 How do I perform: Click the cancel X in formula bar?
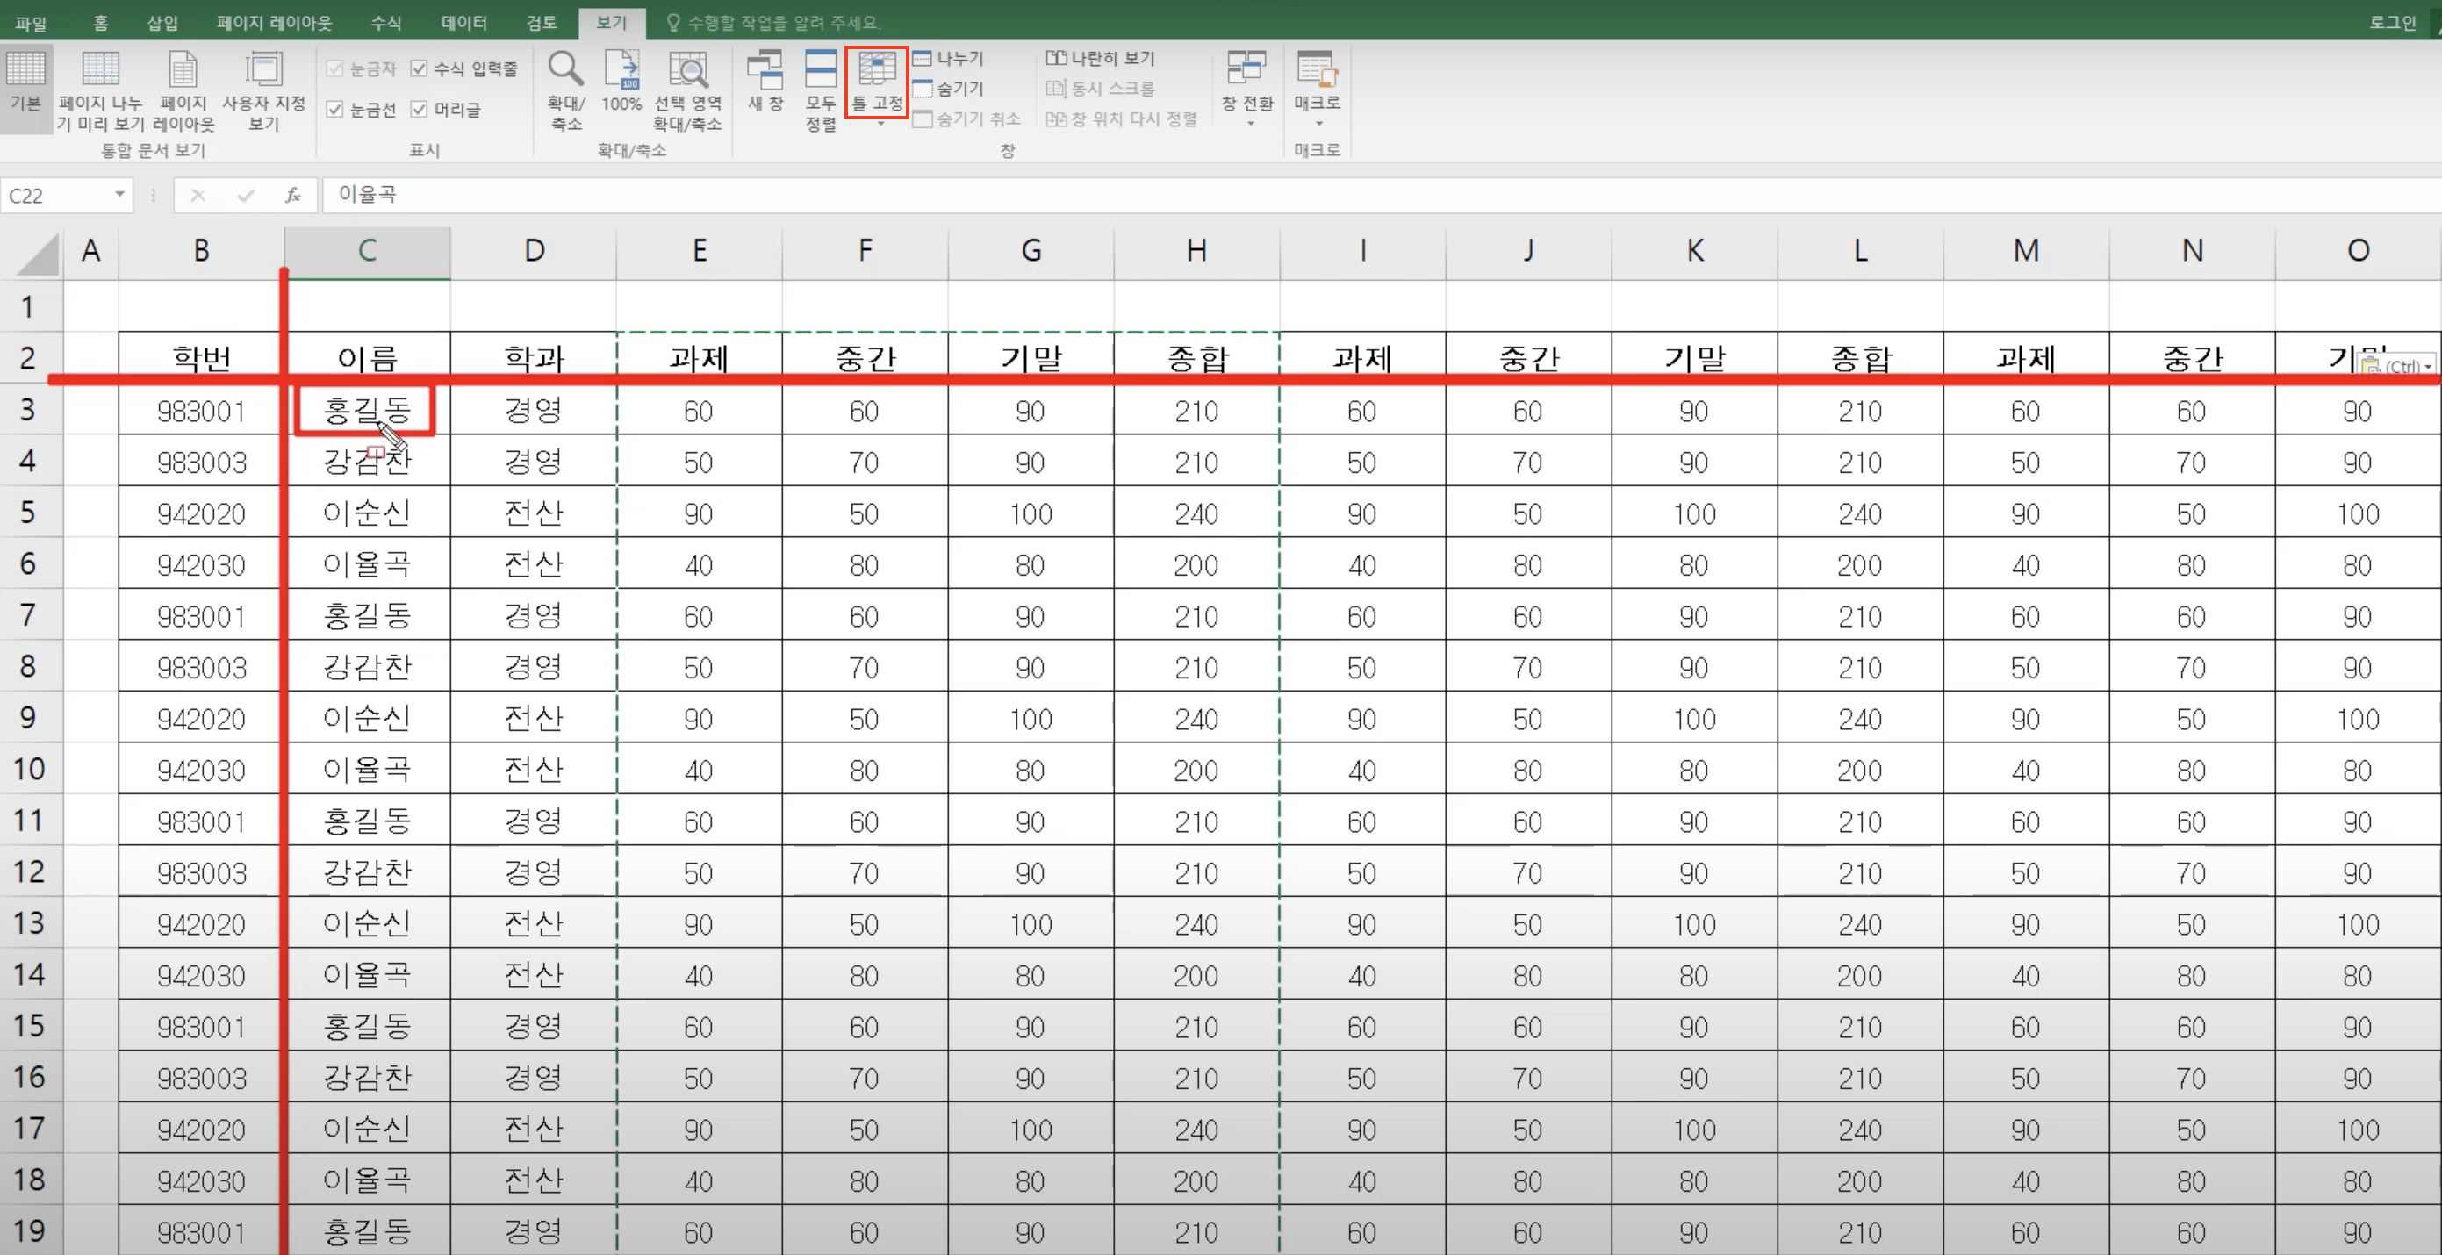click(198, 195)
